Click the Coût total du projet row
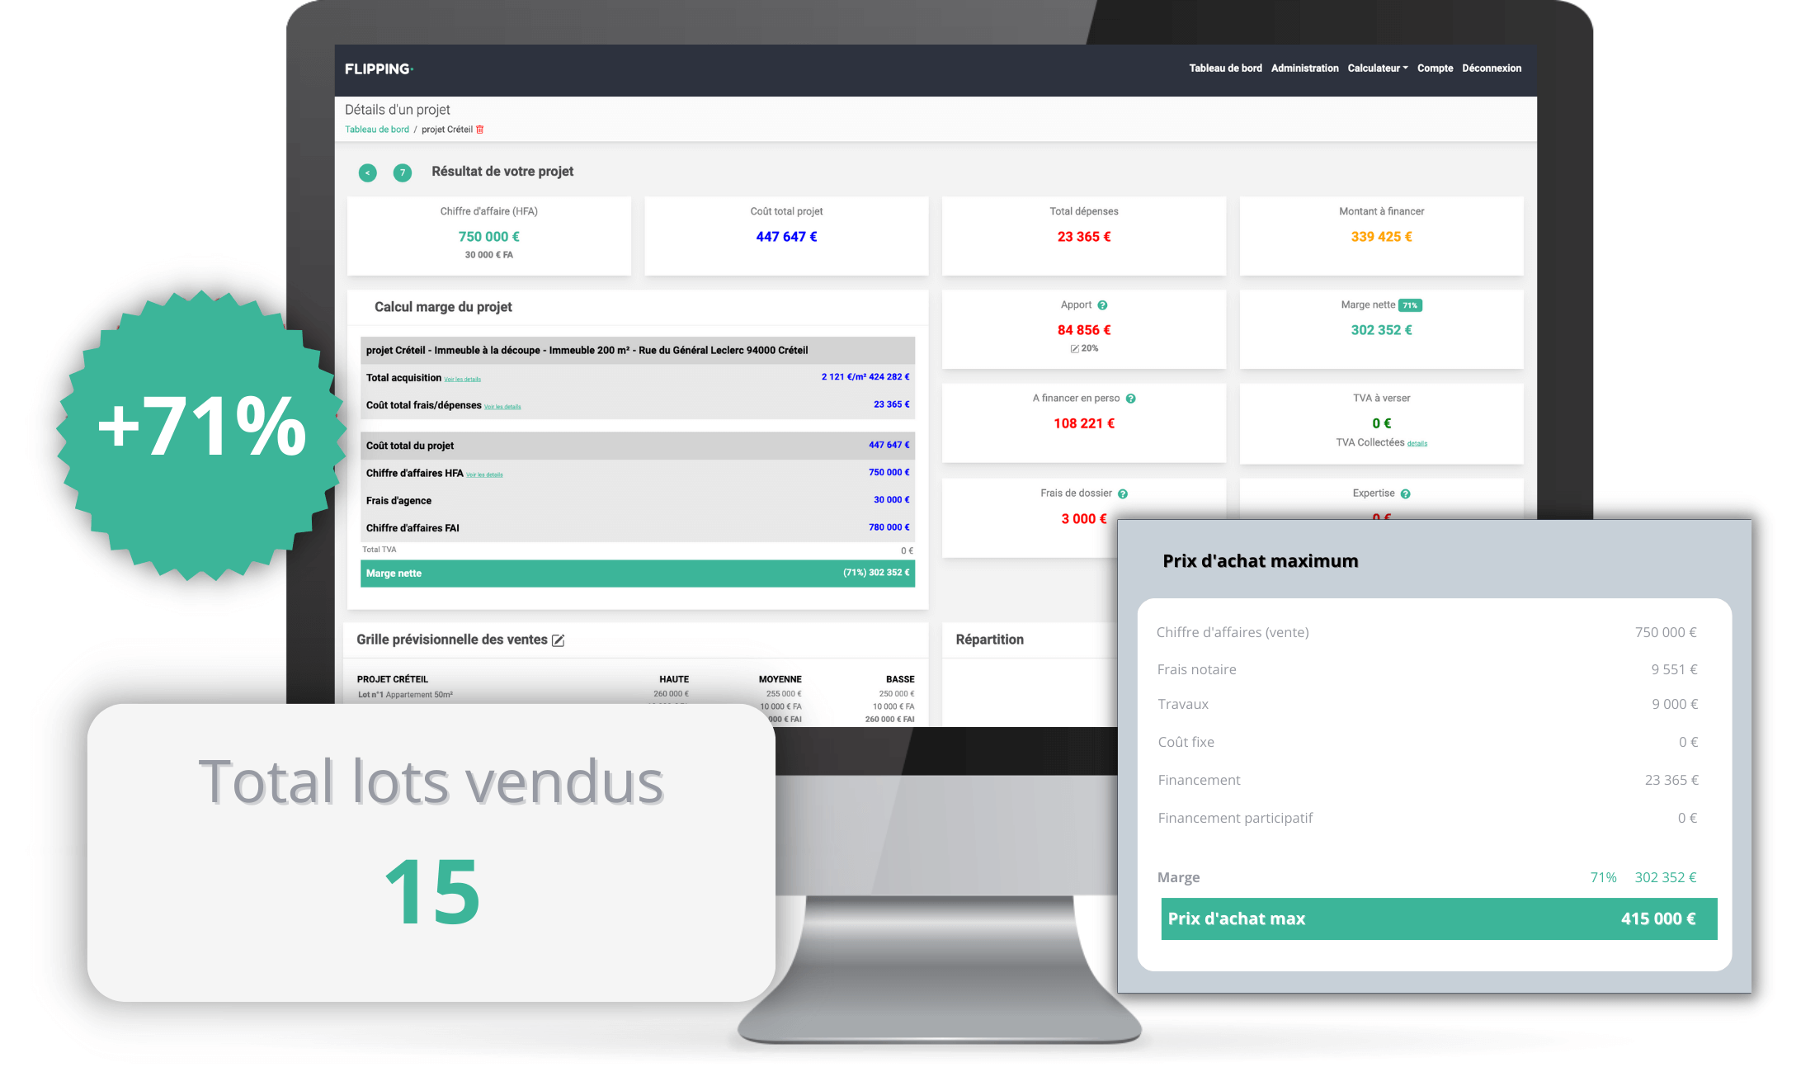 [x=638, y=446]
